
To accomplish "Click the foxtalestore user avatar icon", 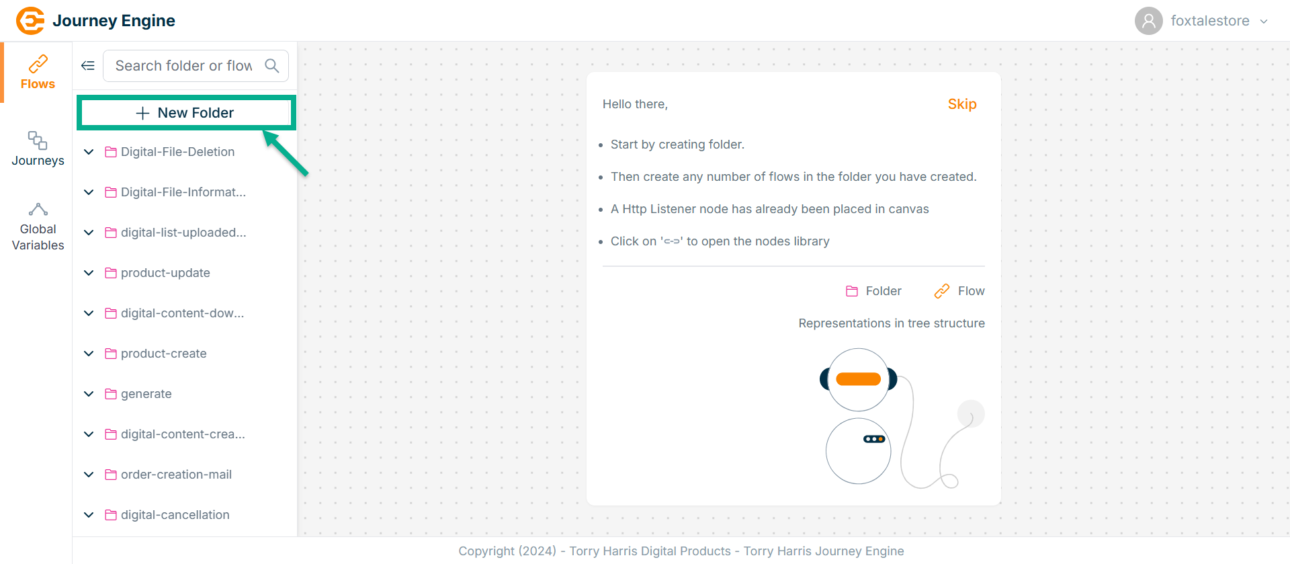I will (x=1148, y=21).
